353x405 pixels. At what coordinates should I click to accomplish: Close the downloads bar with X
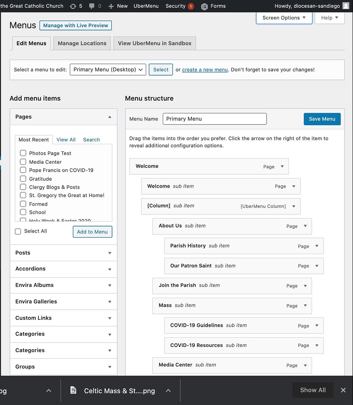click(343, 390)
